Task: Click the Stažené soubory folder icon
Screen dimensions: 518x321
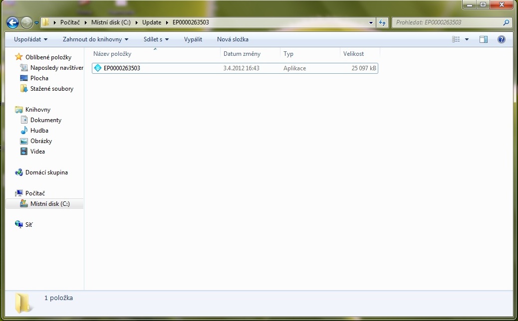Action: pyautogui.click(x=24, y=88)
